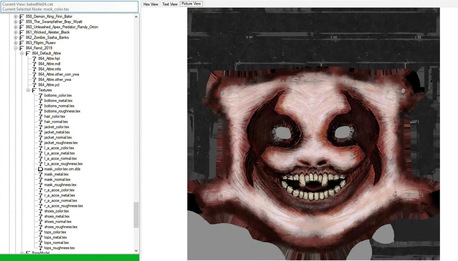
Task: Expand the 863_Pilgrim_Rusev node
Action: coord(16,43)
